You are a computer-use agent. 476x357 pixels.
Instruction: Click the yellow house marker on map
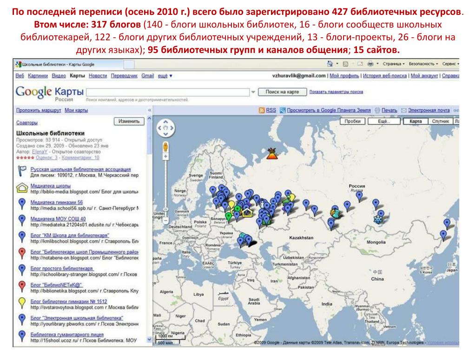tap(247, 212)
